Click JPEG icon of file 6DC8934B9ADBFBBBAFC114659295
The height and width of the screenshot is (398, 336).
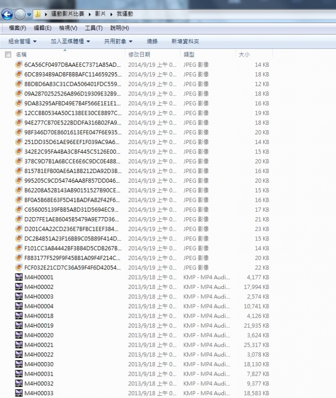pos(19,74)
